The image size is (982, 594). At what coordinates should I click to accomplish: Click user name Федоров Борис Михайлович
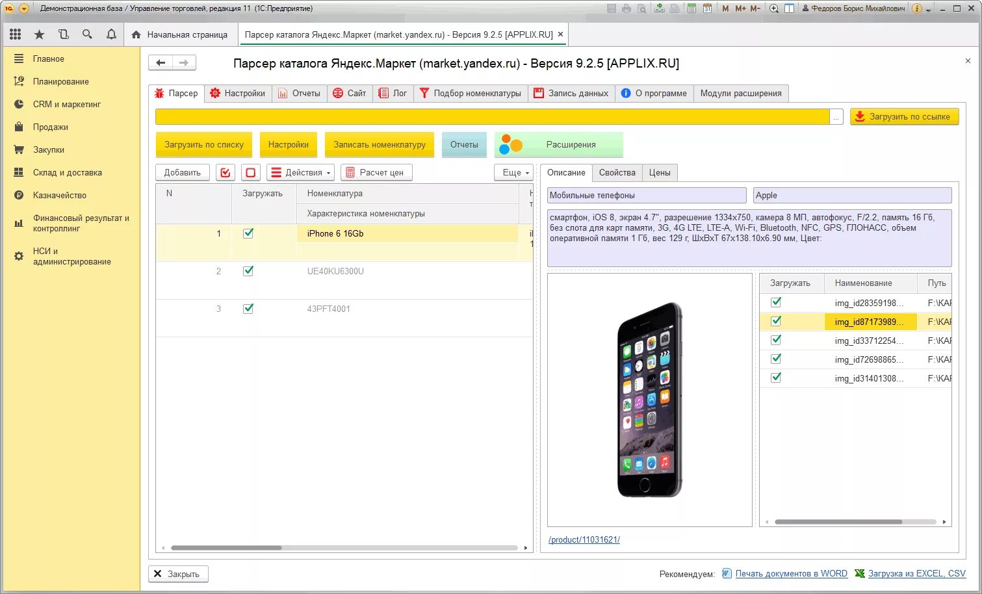pyautogui.click(x=853, y=8)
